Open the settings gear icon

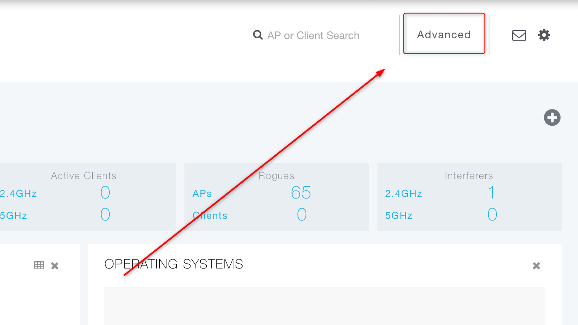tap(544, 35)
